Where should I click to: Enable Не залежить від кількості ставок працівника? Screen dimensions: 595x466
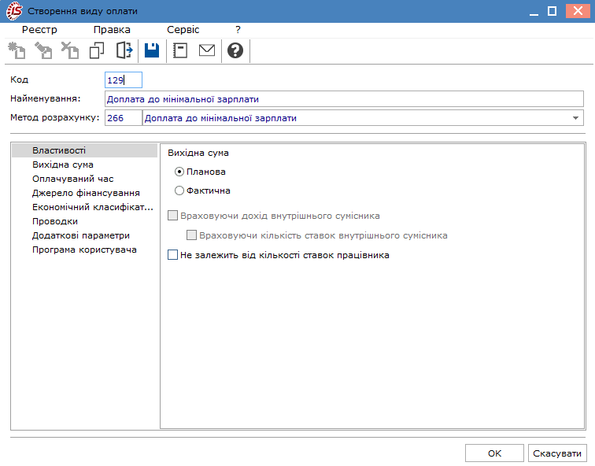point(172,254)
